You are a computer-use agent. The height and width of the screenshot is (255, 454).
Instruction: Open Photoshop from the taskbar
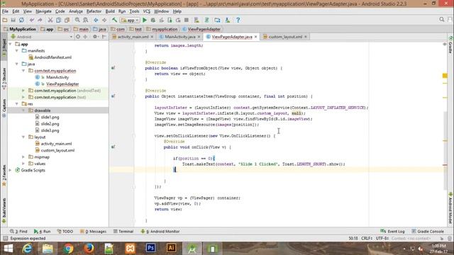(150, 249)
